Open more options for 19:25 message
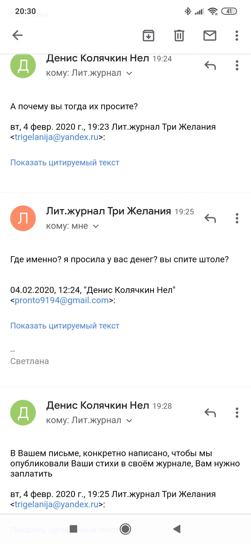The height and width of the screenshot is (544, 251). pyautogui.click(x=237, y=218)
